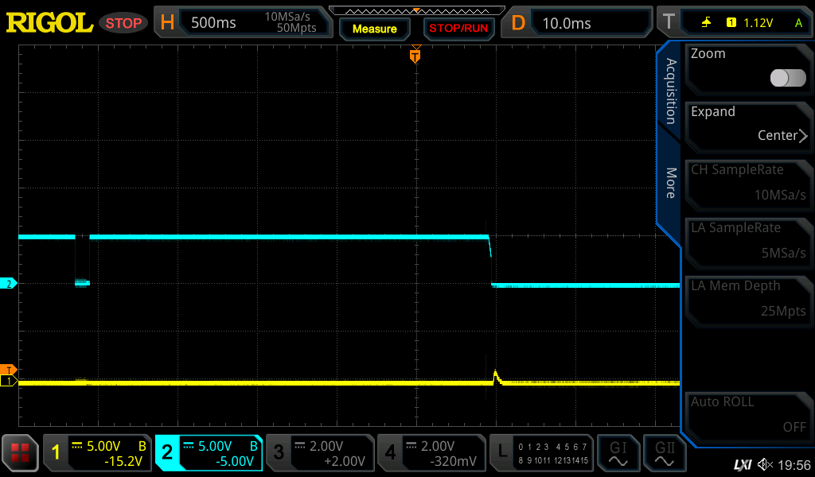Click the STOP/RUN button
815x477 pixels.
tap(458, 29)
